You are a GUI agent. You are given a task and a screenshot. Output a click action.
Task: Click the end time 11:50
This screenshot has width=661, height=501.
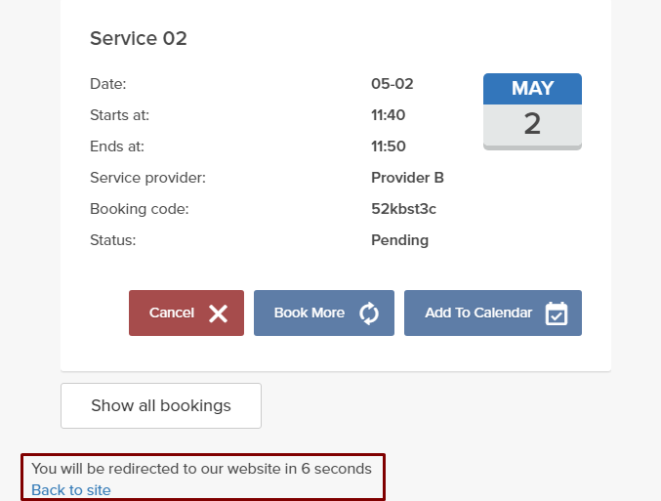(388, 146)
